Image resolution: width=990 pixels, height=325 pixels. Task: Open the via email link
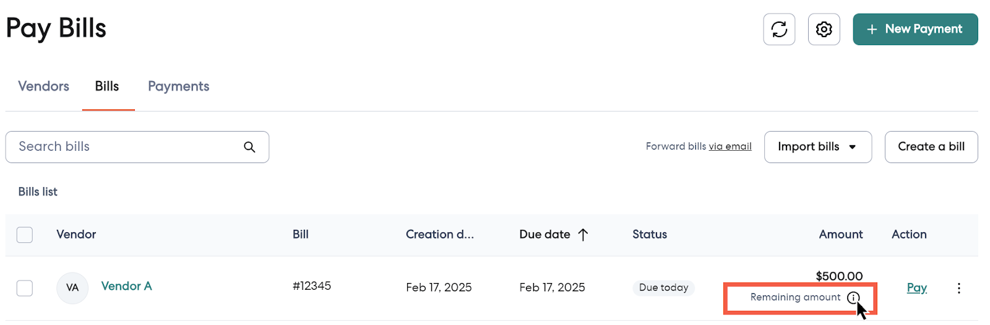[730, 146]
